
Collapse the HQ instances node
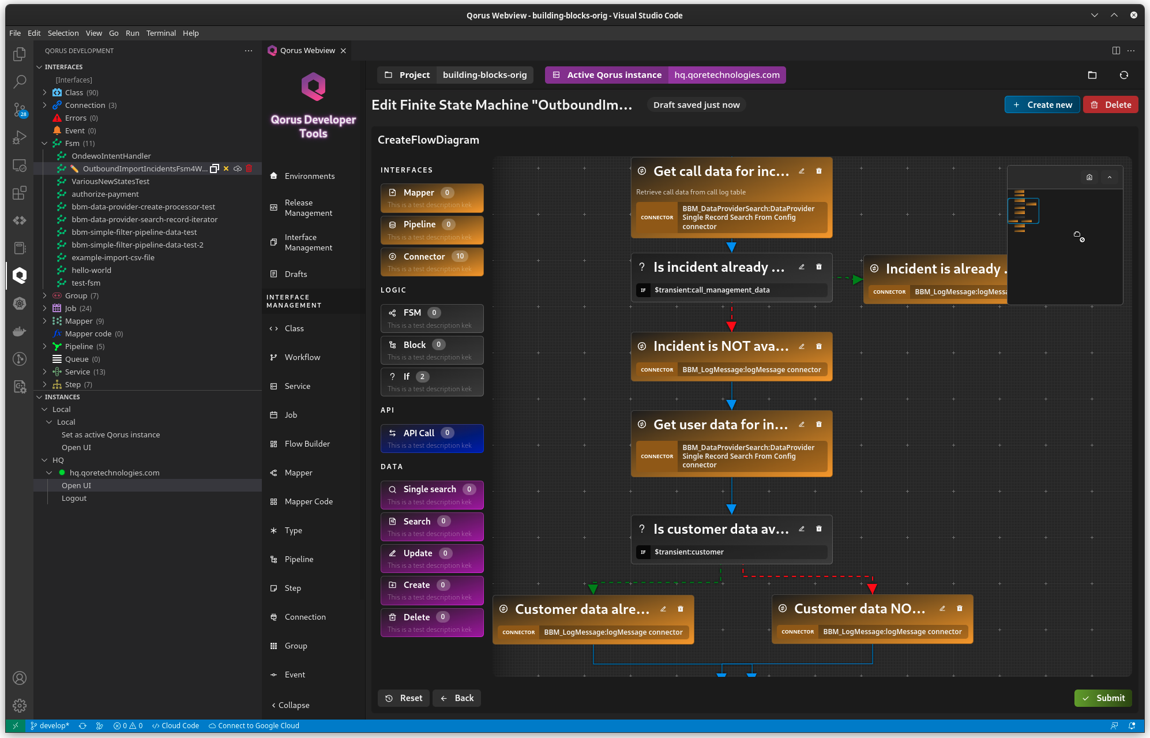coord(45,460)
